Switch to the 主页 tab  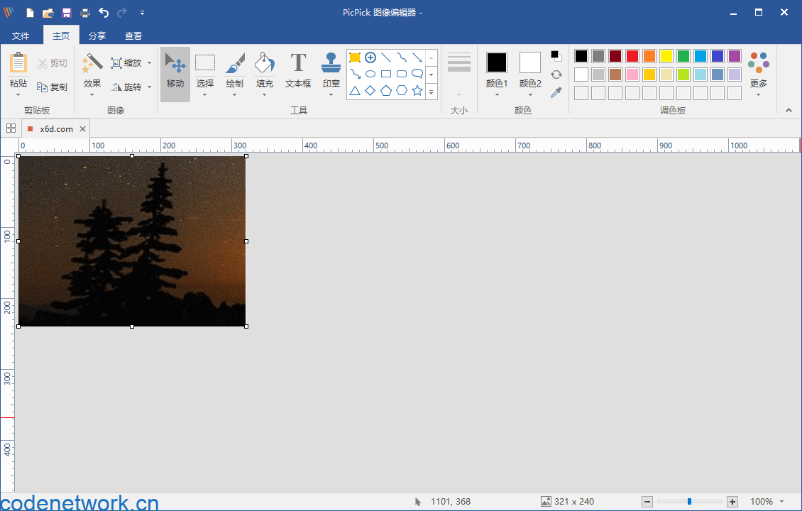[x=61, y=35]
